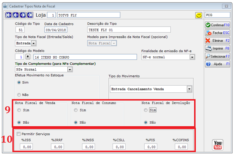Viewport: 235px width, 155px height.
Task: Expand Tipo do Movimento dropdown
Action: pos(189,89)
